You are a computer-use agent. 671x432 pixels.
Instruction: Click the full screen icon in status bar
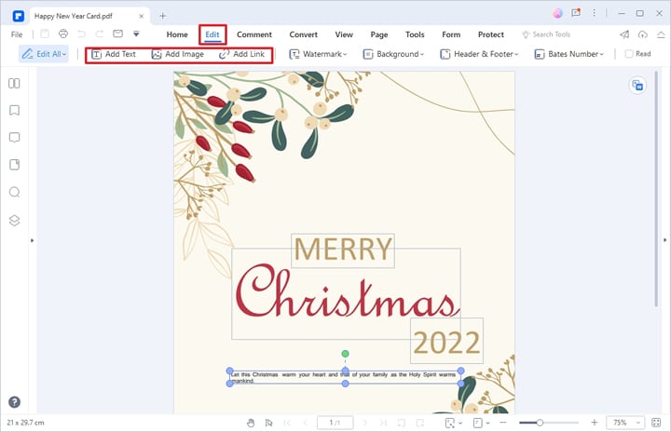coord(656,423)
